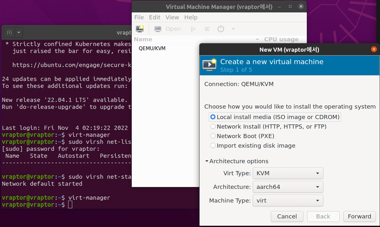Open the Architecture aarch64 dropdown
380x227 pixels.
288,187
